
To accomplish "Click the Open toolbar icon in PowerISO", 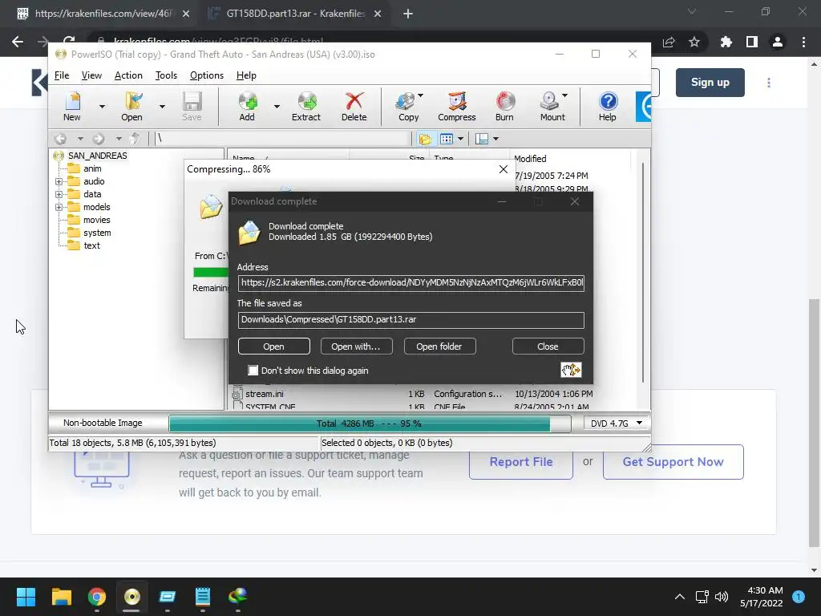I will (132, 107).
